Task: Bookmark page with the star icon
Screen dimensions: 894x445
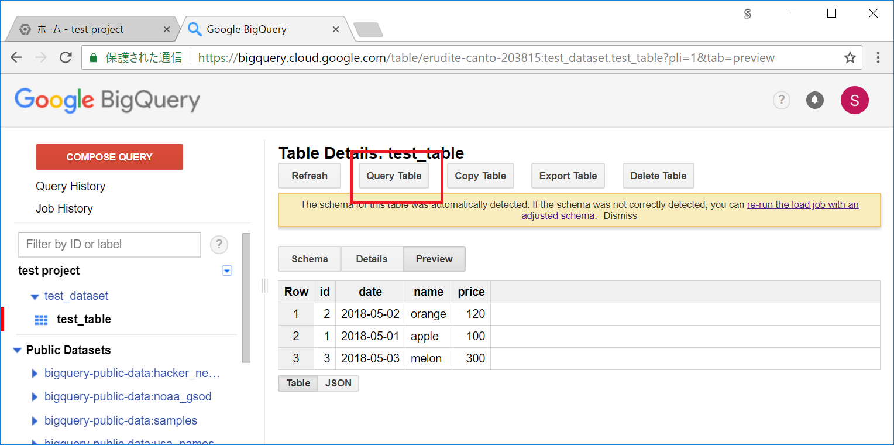Action: click(850, 57)
